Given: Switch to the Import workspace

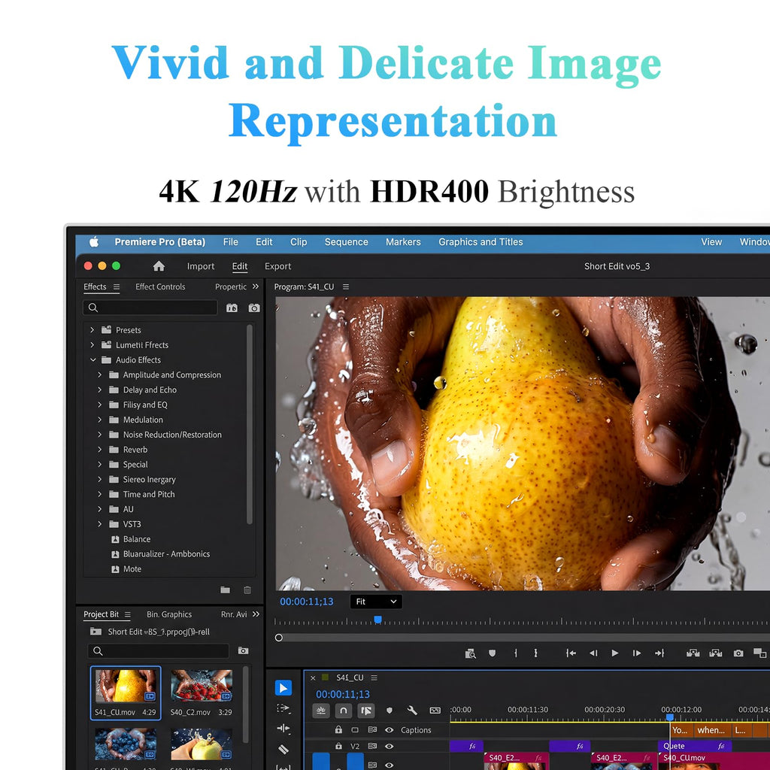Looking at the screenshot, I should coord(200,266).
